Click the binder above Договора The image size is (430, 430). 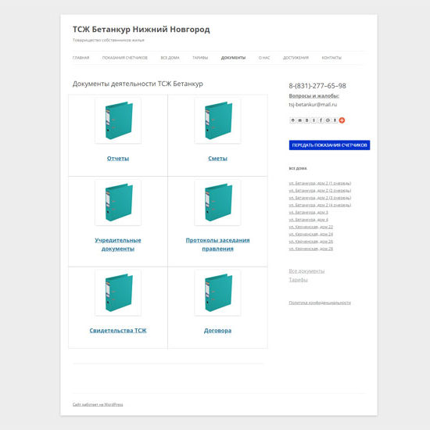(217, 292)
